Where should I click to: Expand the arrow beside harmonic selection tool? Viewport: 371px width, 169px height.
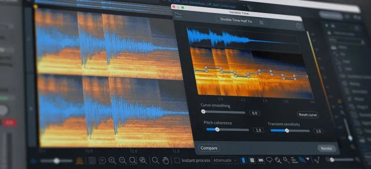[x=308, y=160]
